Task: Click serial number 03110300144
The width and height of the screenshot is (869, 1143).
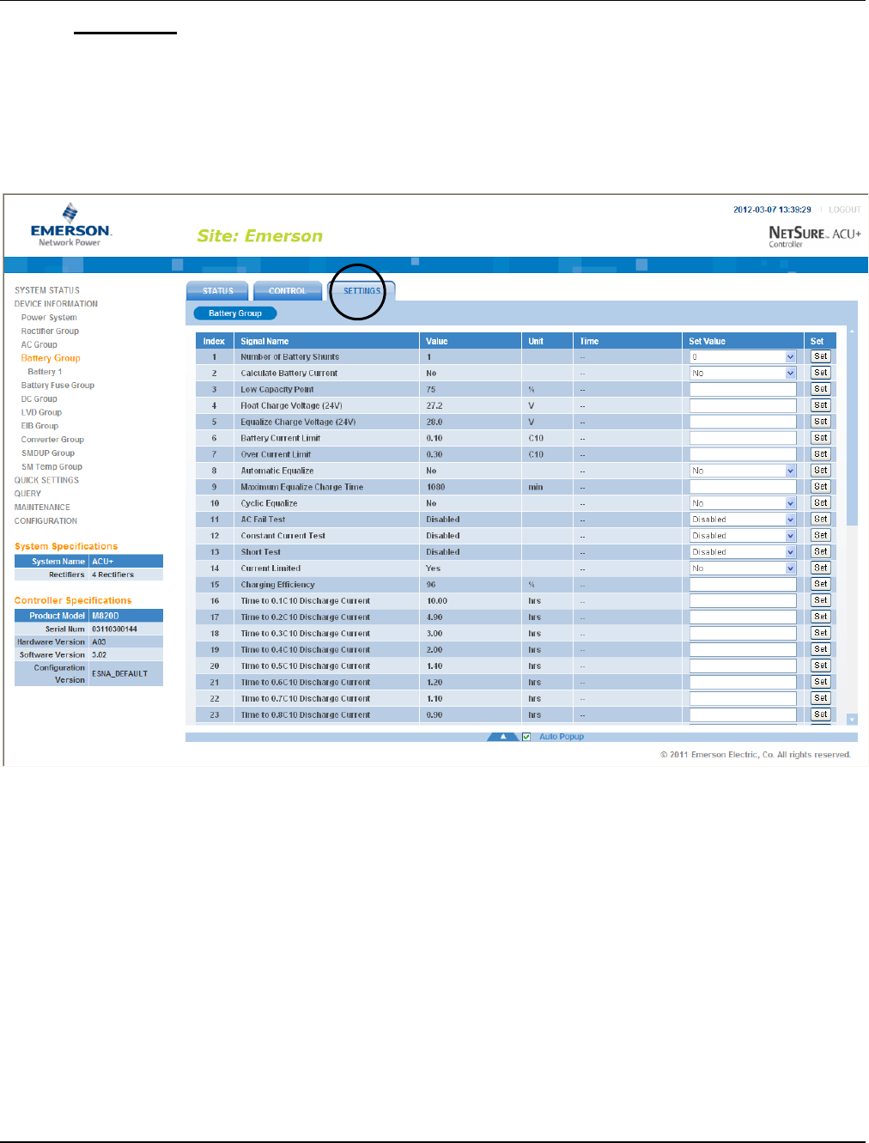Action: click(114, 629)
